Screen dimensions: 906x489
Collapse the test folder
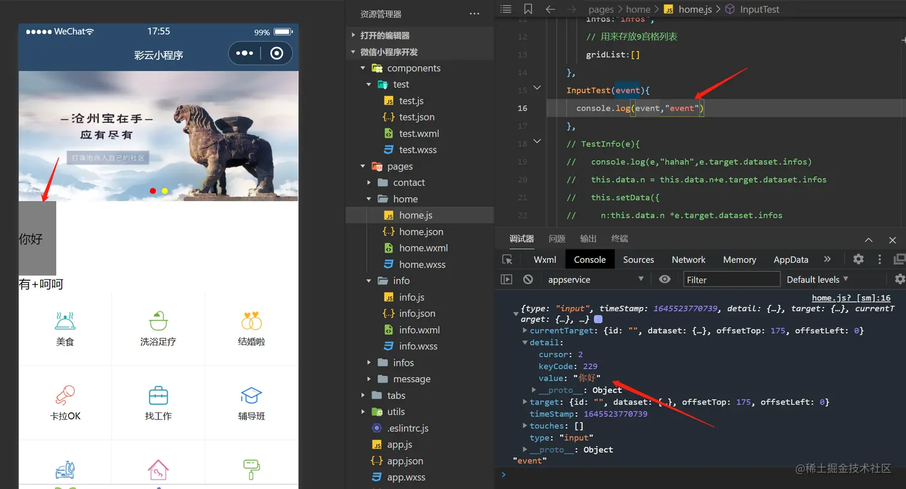click(x=369, y=84)
